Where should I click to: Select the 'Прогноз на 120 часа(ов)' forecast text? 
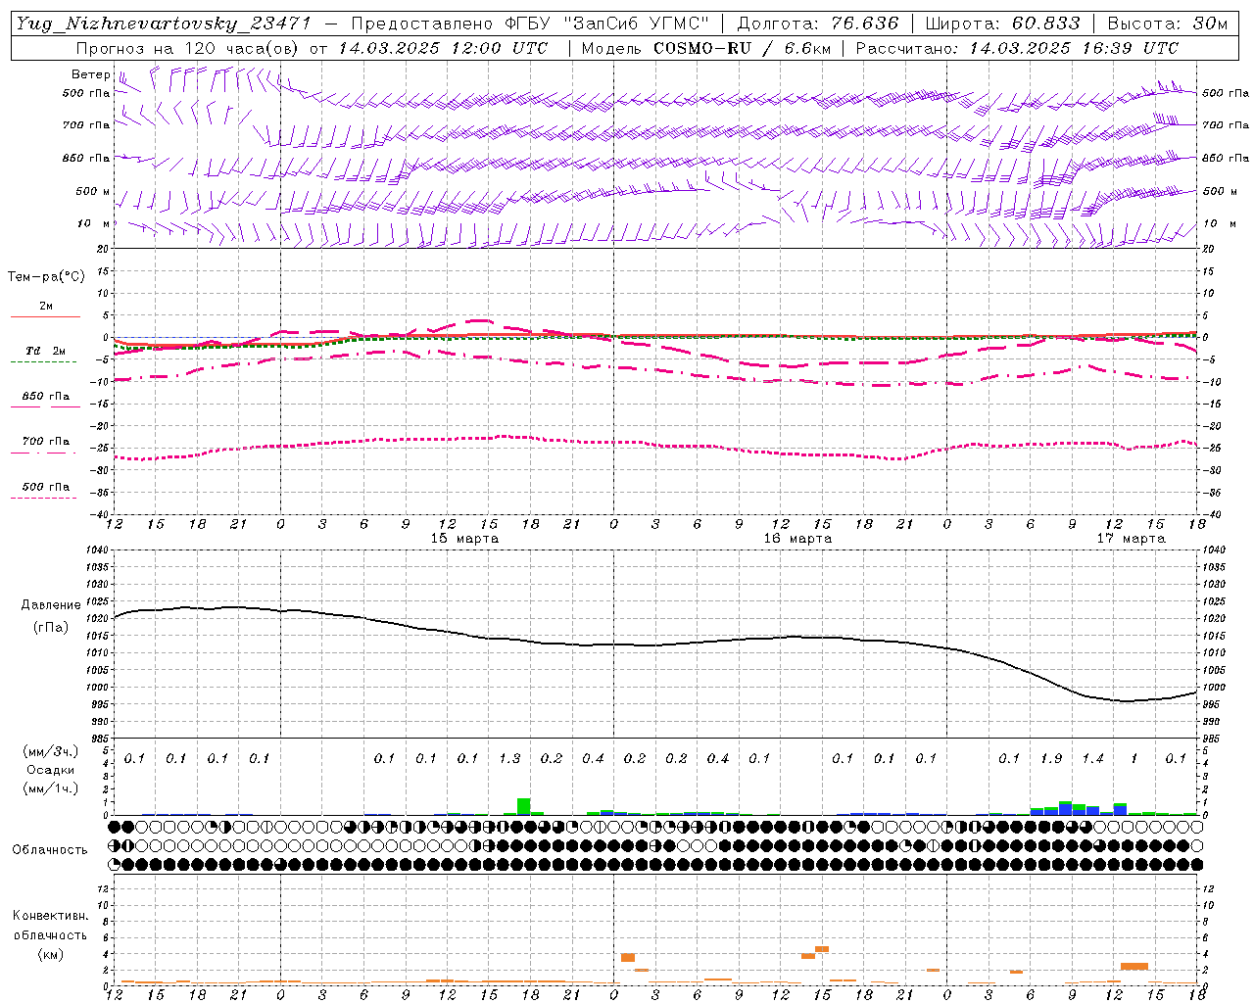188,48
